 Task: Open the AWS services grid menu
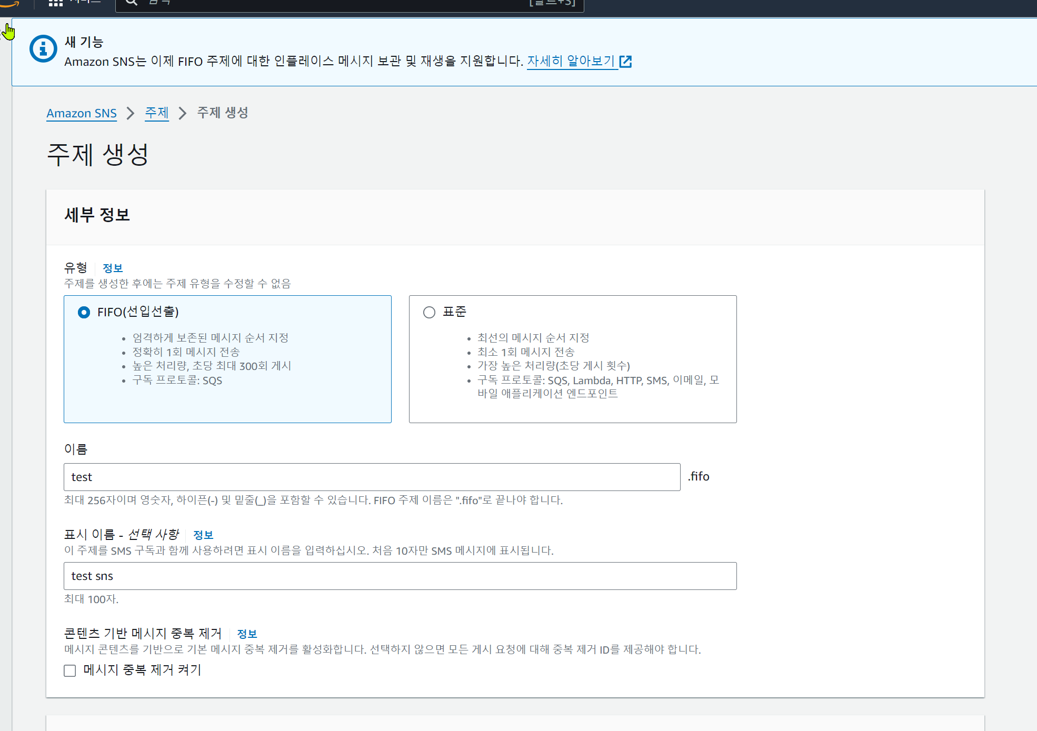coord(55,3)
